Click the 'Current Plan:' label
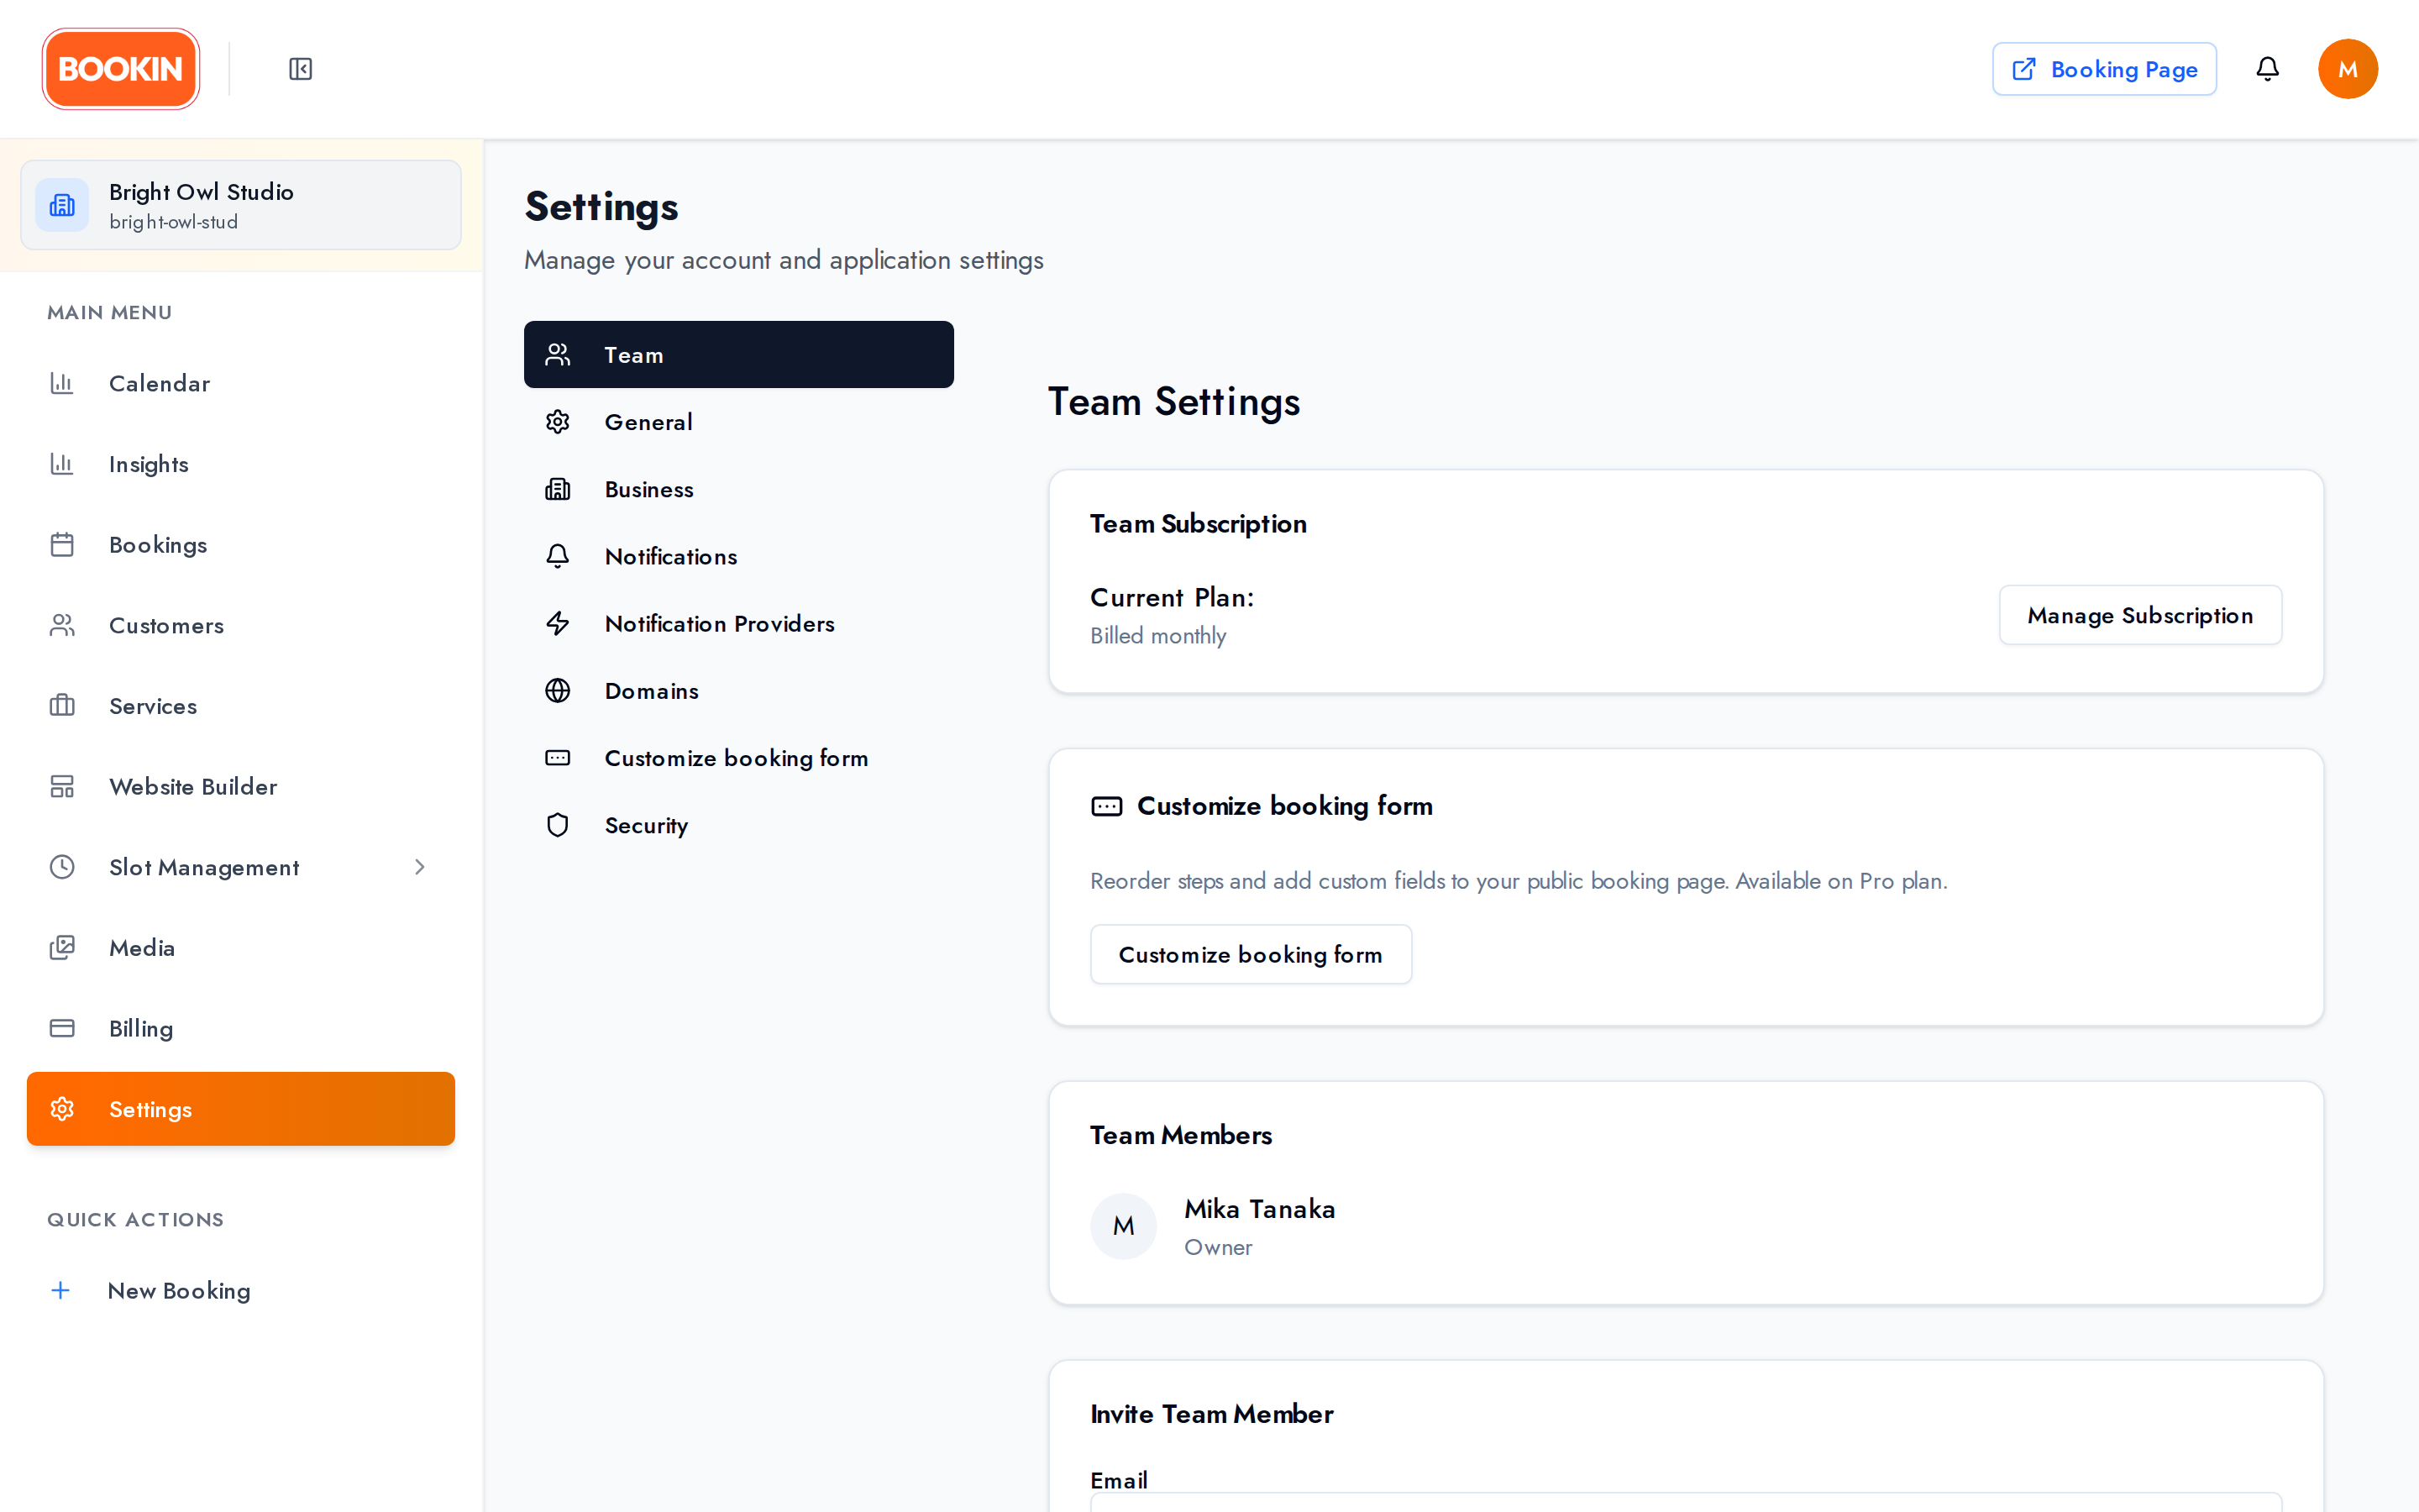Screen dimensions: 2419x1512 (x=1172, y=597)
